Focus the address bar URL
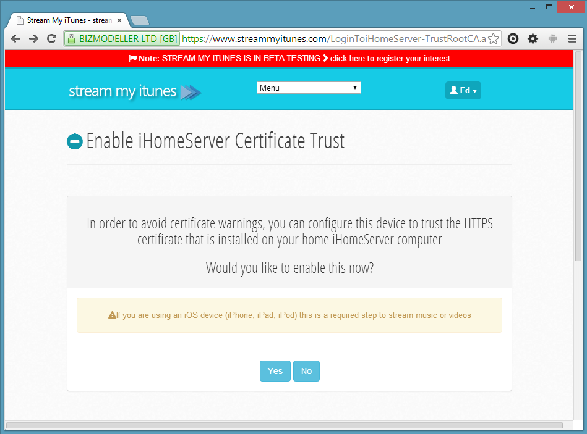This screenshot has width=587, height=434. [333, 39]
